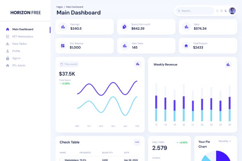Open the Check Table three-dots menu

point(137,142)
